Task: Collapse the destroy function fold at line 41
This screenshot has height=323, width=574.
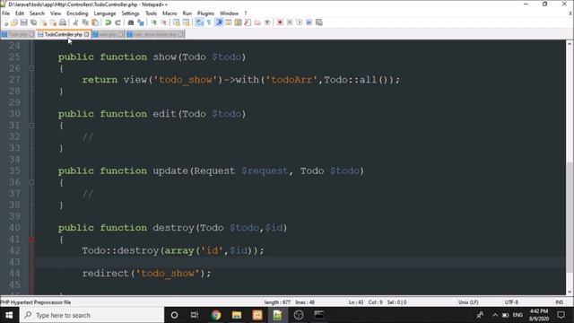Action: [32, 240]
